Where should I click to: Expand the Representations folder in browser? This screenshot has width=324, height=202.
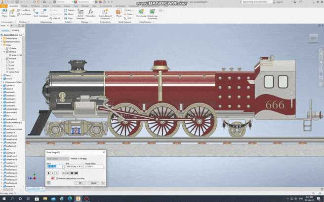pos(1,42)
